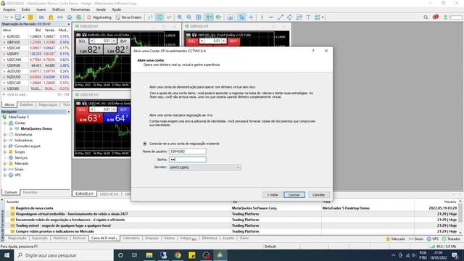The width and height of the screenshot is (464, 261).
Task: Click the Senha password field
Action: tap(188, 159)
